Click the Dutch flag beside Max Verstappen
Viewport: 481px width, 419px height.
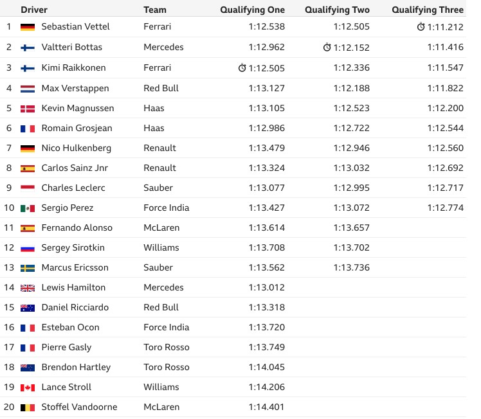pos(28,89)
